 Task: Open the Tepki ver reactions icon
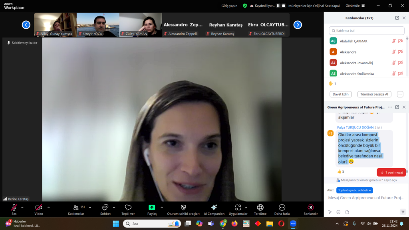pyautogui.click(x=128, y=208)
